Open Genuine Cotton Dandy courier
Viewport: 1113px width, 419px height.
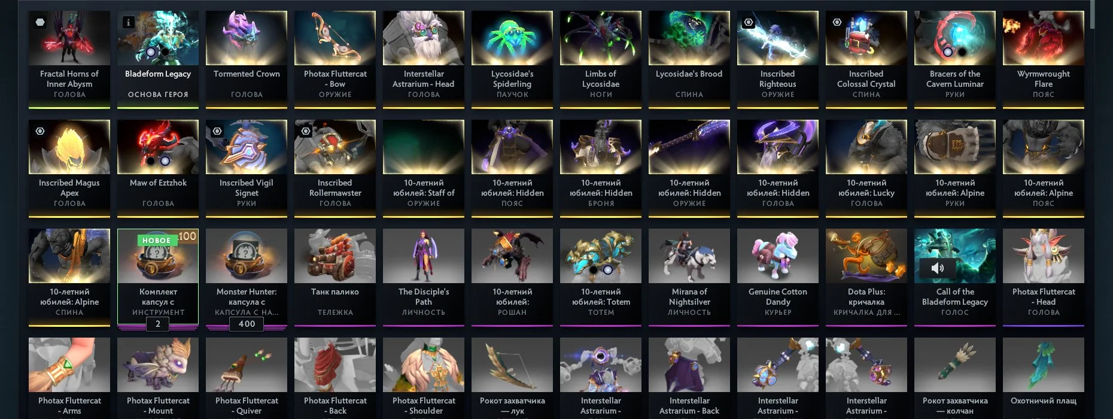coord(778,278)
